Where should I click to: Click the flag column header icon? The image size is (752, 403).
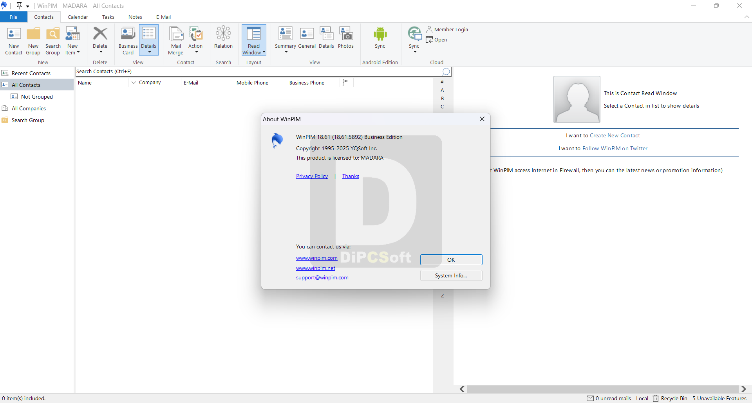click(345, 83)
